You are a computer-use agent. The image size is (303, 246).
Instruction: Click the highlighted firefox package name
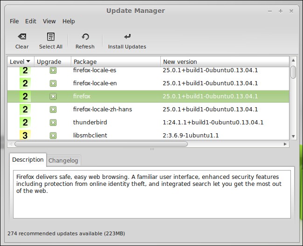pyautogui.click(x=82, y=96)
